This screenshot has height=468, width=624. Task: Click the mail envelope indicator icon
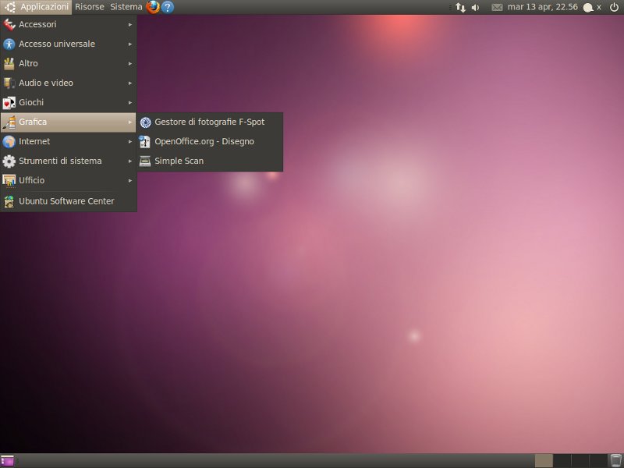point(497,7)
